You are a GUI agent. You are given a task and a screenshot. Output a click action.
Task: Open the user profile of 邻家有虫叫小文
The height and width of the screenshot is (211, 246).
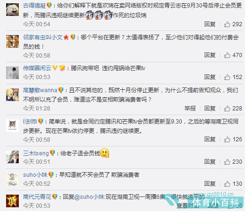43,37
